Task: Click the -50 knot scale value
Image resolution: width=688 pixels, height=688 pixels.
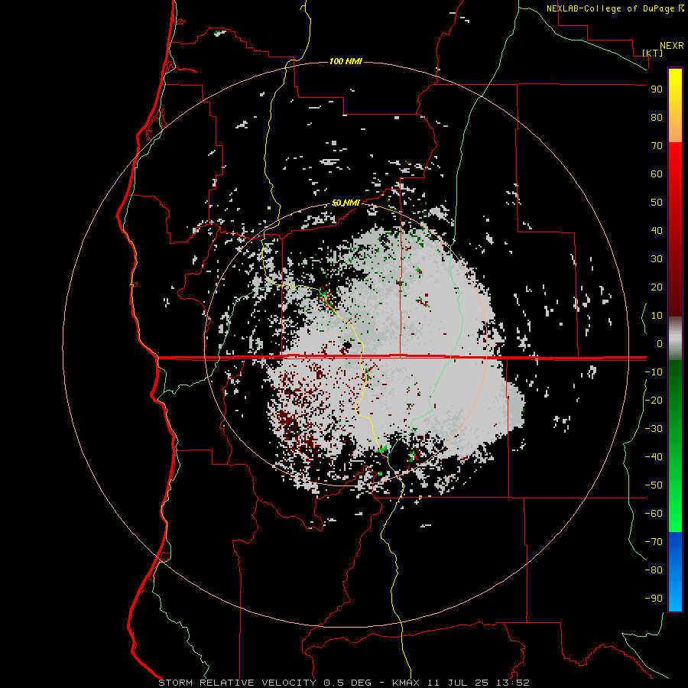Action: [x=654, y=485]
